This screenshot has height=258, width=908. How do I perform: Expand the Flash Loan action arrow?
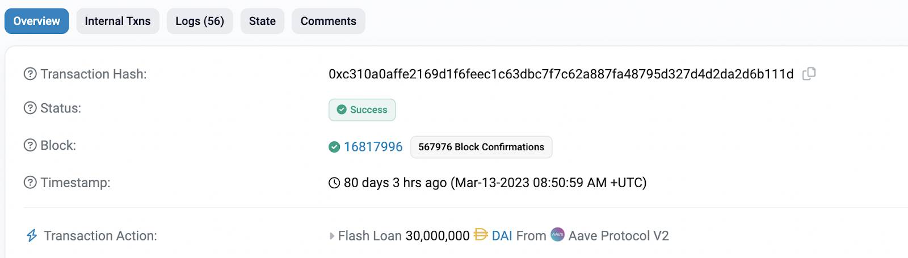(x=332, y=236)
